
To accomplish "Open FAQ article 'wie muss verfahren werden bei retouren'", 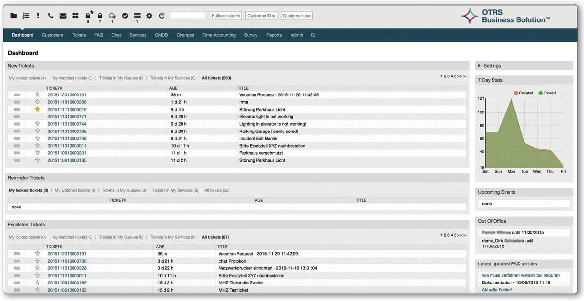I will coord(521,276).
